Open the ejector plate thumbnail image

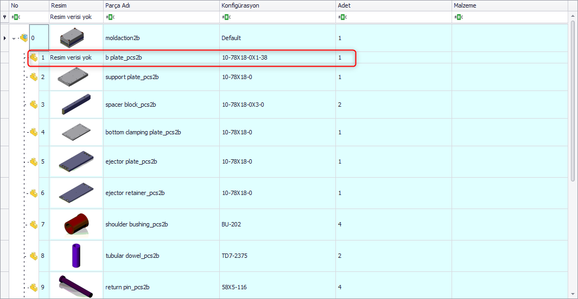click(x=77, y=161)
